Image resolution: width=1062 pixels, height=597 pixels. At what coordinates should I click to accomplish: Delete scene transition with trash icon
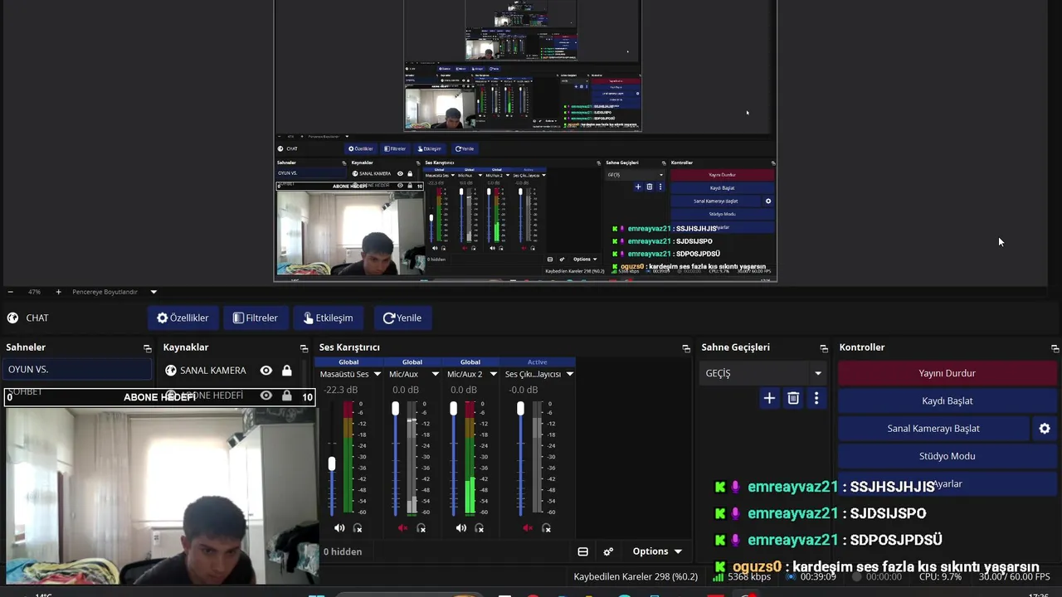[x=793, y=398]
